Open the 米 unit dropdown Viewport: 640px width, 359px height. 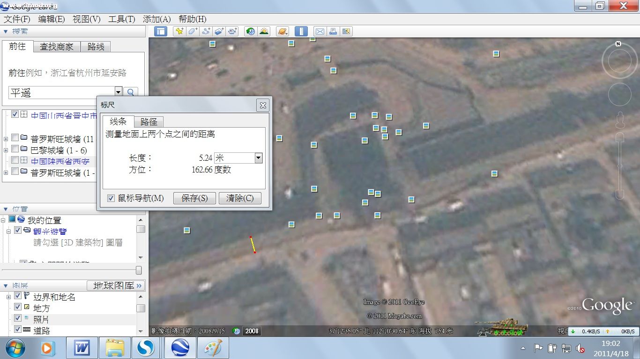[x=258, y=158]
